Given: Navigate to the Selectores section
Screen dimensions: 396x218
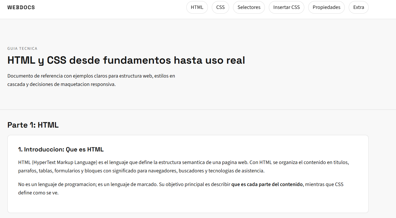Looking at the screenshot, I should coord(249,7).
